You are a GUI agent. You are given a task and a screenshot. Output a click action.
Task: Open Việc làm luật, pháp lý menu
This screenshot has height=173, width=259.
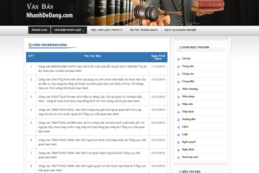coord(107,30)
